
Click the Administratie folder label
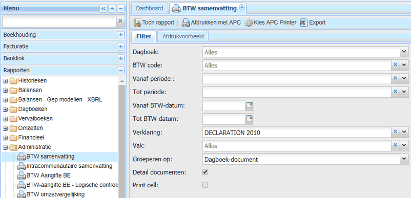[x=35, y=147]
